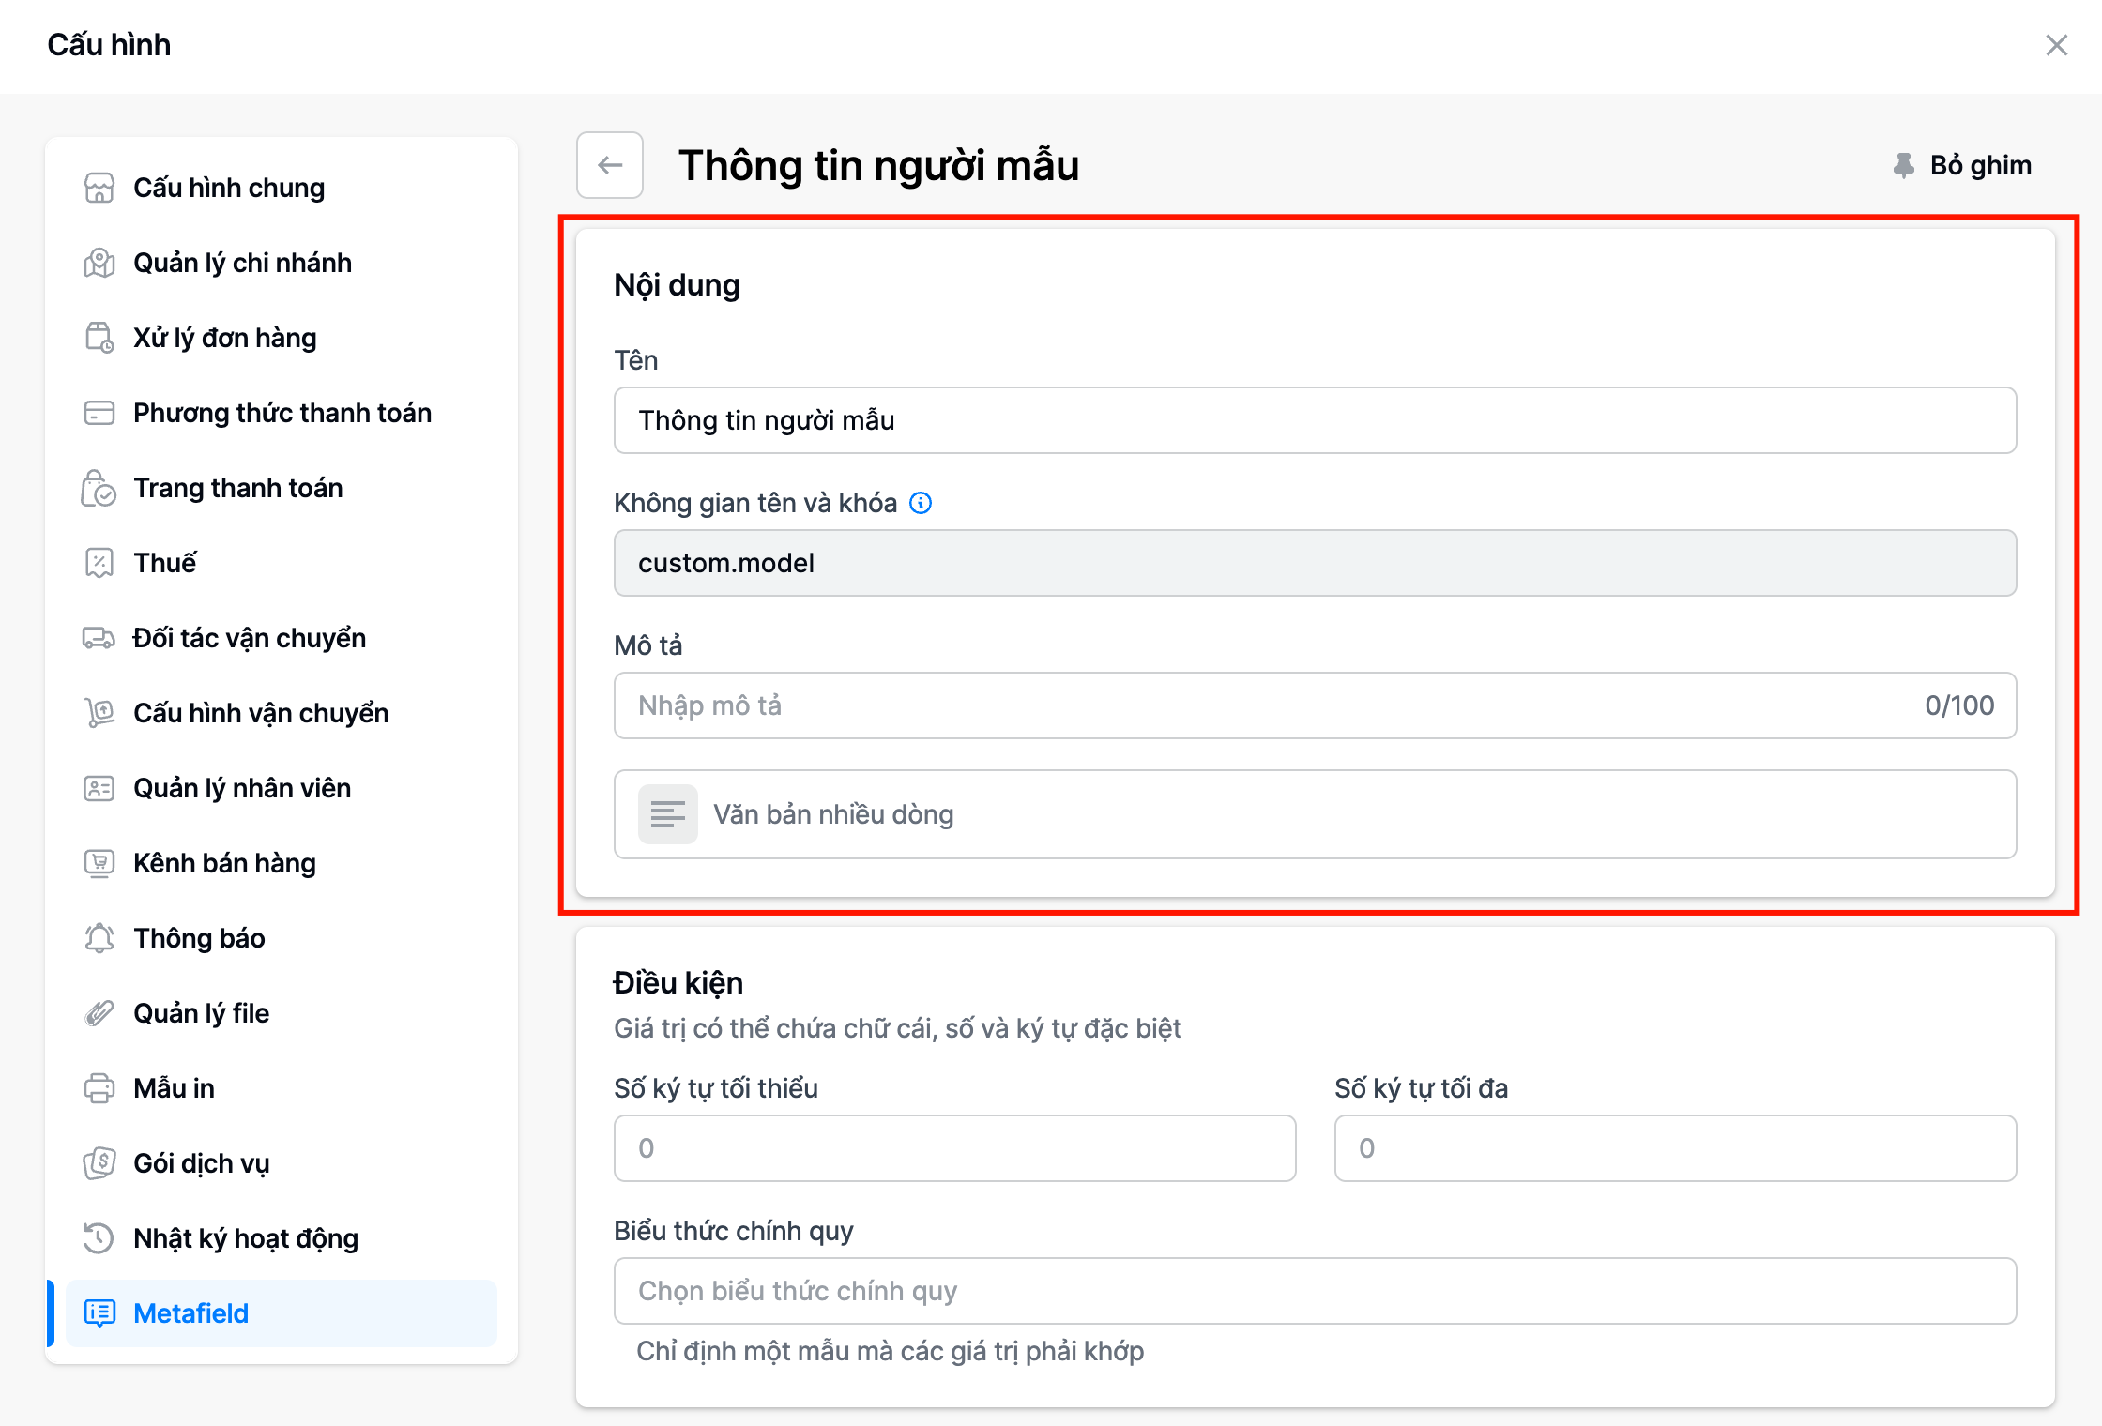This screenshot has width=2102, height=1426.
Task: Click the Tên input field
Action: (x=1314, y=420)
